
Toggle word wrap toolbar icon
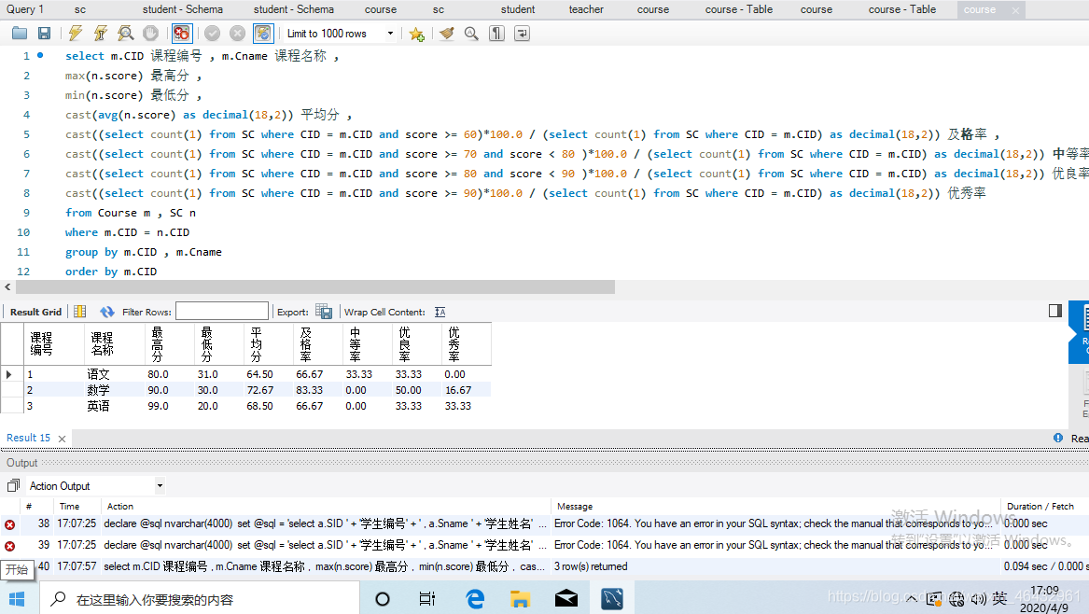(x=522, y=34)
